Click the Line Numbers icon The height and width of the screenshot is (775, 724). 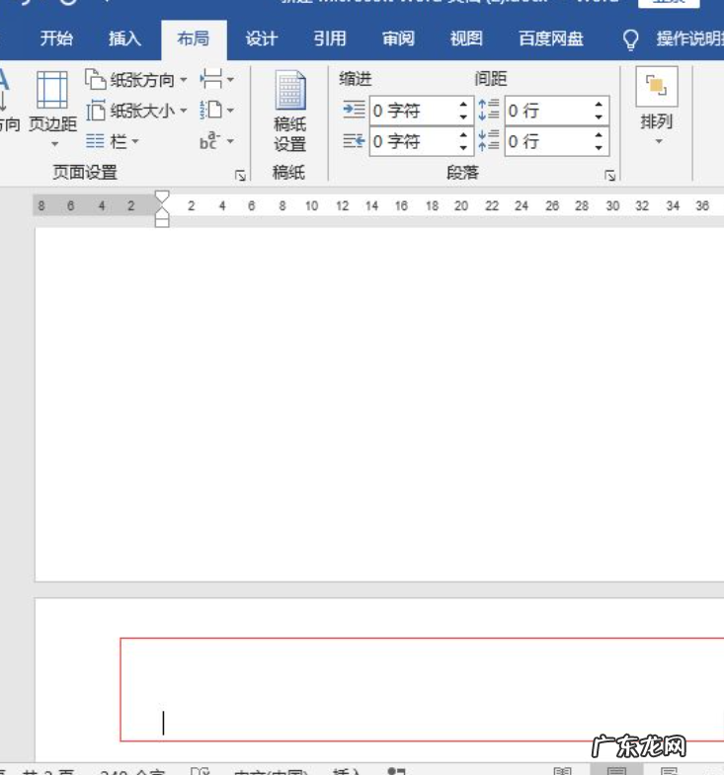(216, 111)
